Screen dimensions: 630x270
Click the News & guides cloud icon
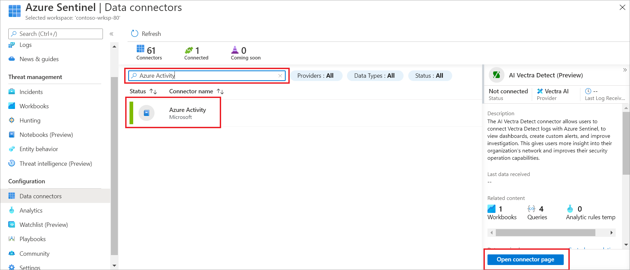12,59
